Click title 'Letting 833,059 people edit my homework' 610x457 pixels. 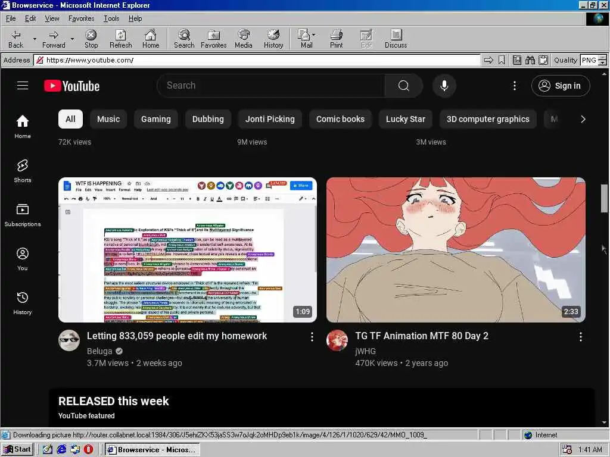tap(176, 336)
